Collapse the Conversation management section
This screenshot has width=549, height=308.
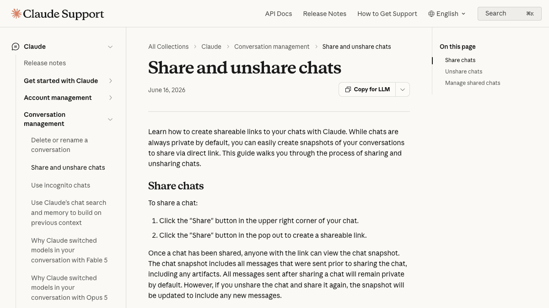(x=110, y=119)
